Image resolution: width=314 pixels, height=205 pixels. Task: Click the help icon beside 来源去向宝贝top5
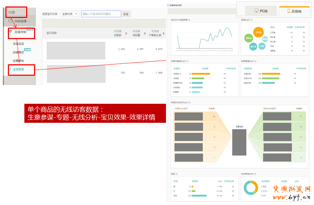[x=189, y=103]
